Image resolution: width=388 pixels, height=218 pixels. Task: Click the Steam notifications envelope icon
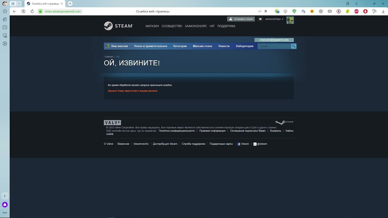[260, 19]
